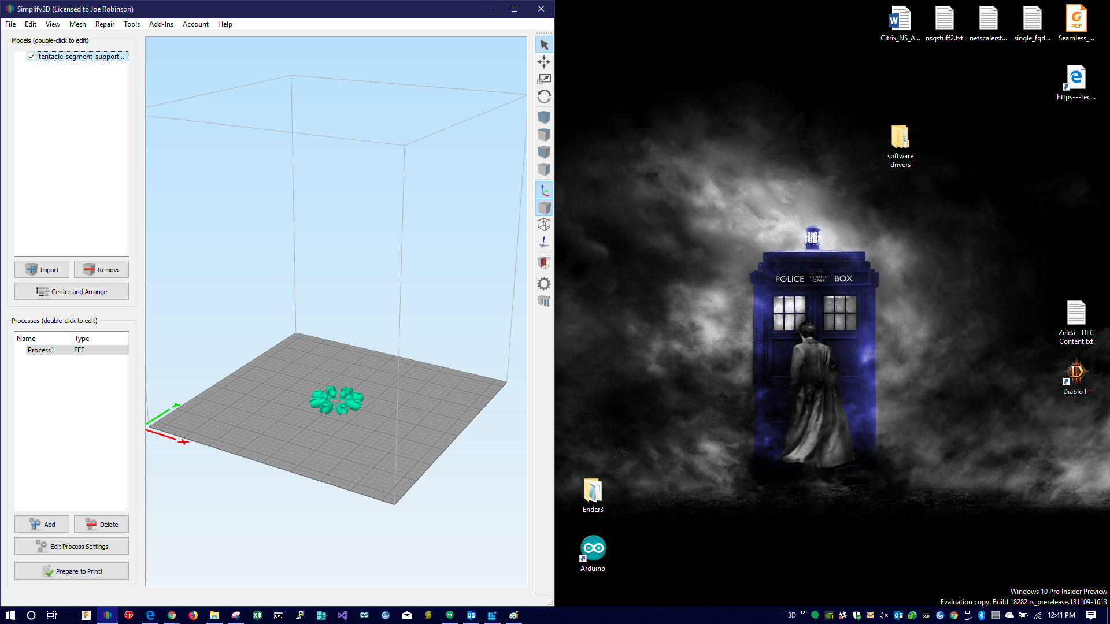Open the Bluetooth tray icon

click(x=981, y=615)
